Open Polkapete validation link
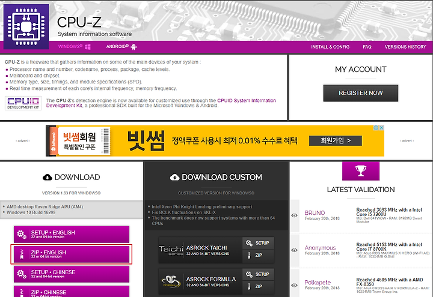Image resolution: width=433 pixels, height=297 pixels. 318,283
